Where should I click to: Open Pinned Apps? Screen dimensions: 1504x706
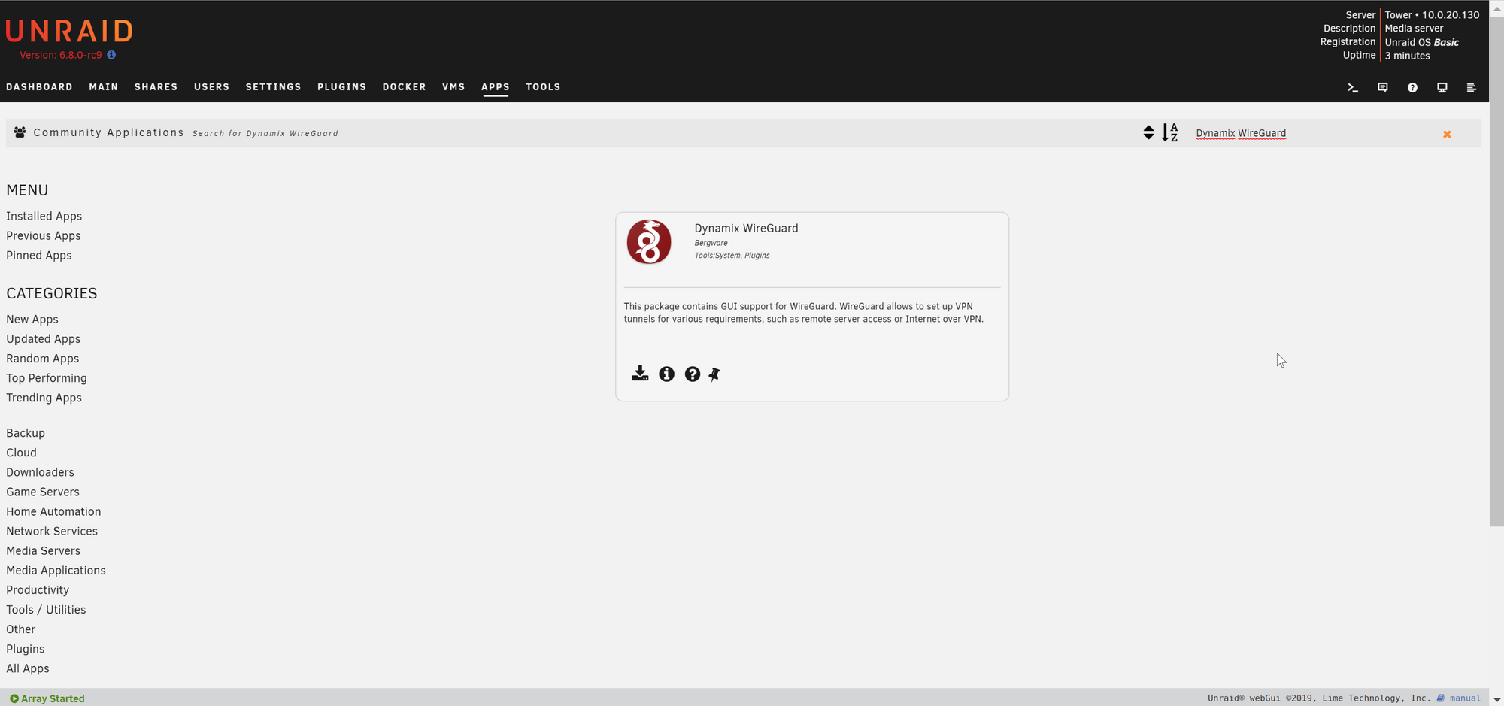click(39, 255)
